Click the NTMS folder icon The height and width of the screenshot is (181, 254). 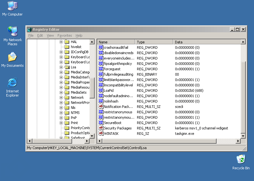[67, 113]
